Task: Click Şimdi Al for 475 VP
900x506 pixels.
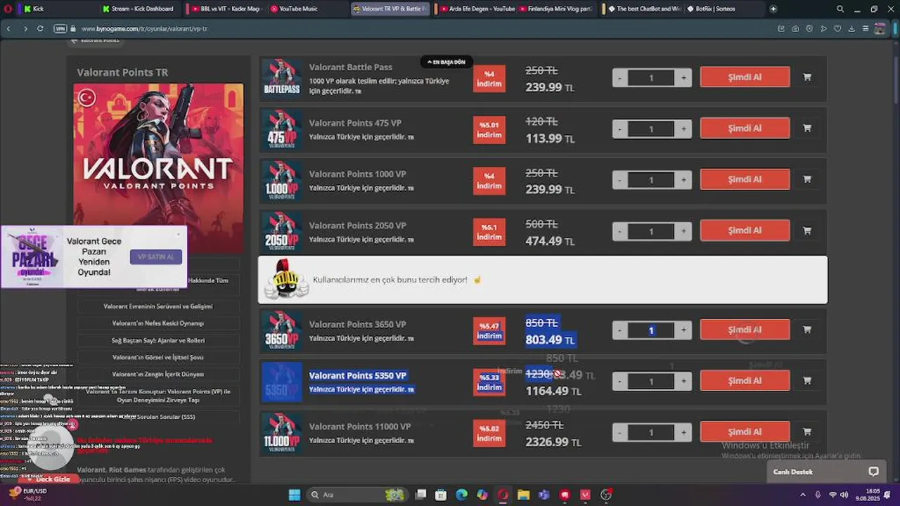Action: [x=745, y=129]
